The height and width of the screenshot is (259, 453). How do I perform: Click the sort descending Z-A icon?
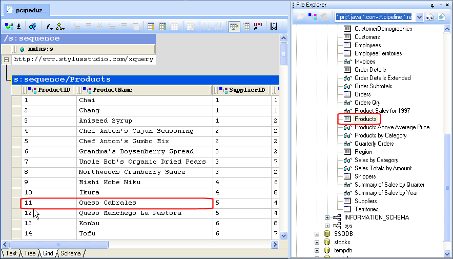point(218,27)
